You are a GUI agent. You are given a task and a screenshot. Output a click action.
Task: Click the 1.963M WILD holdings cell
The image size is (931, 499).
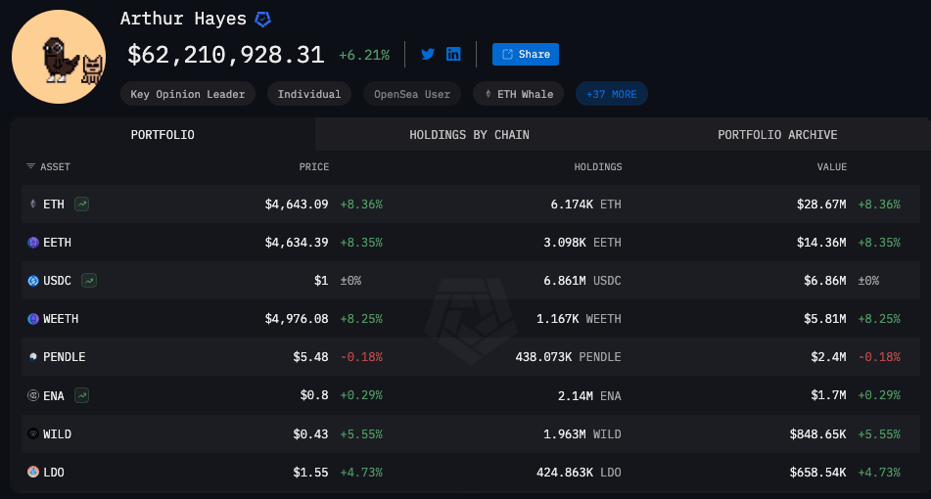tap(582, 433)
